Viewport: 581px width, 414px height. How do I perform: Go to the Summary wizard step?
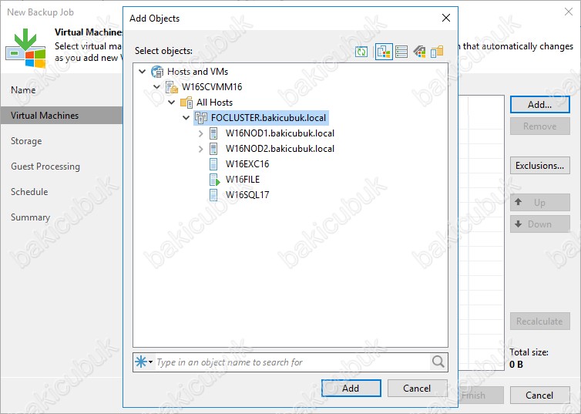coord(30,217)
